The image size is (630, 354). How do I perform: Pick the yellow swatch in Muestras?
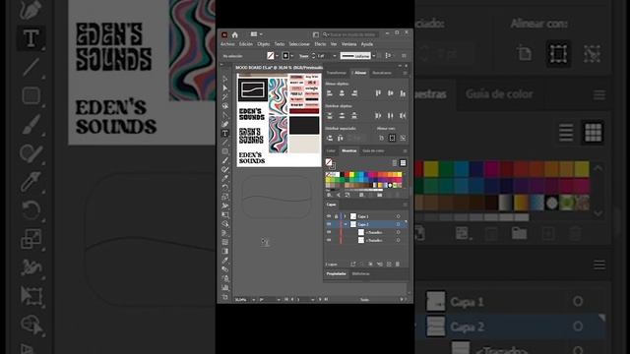[351, 174]
